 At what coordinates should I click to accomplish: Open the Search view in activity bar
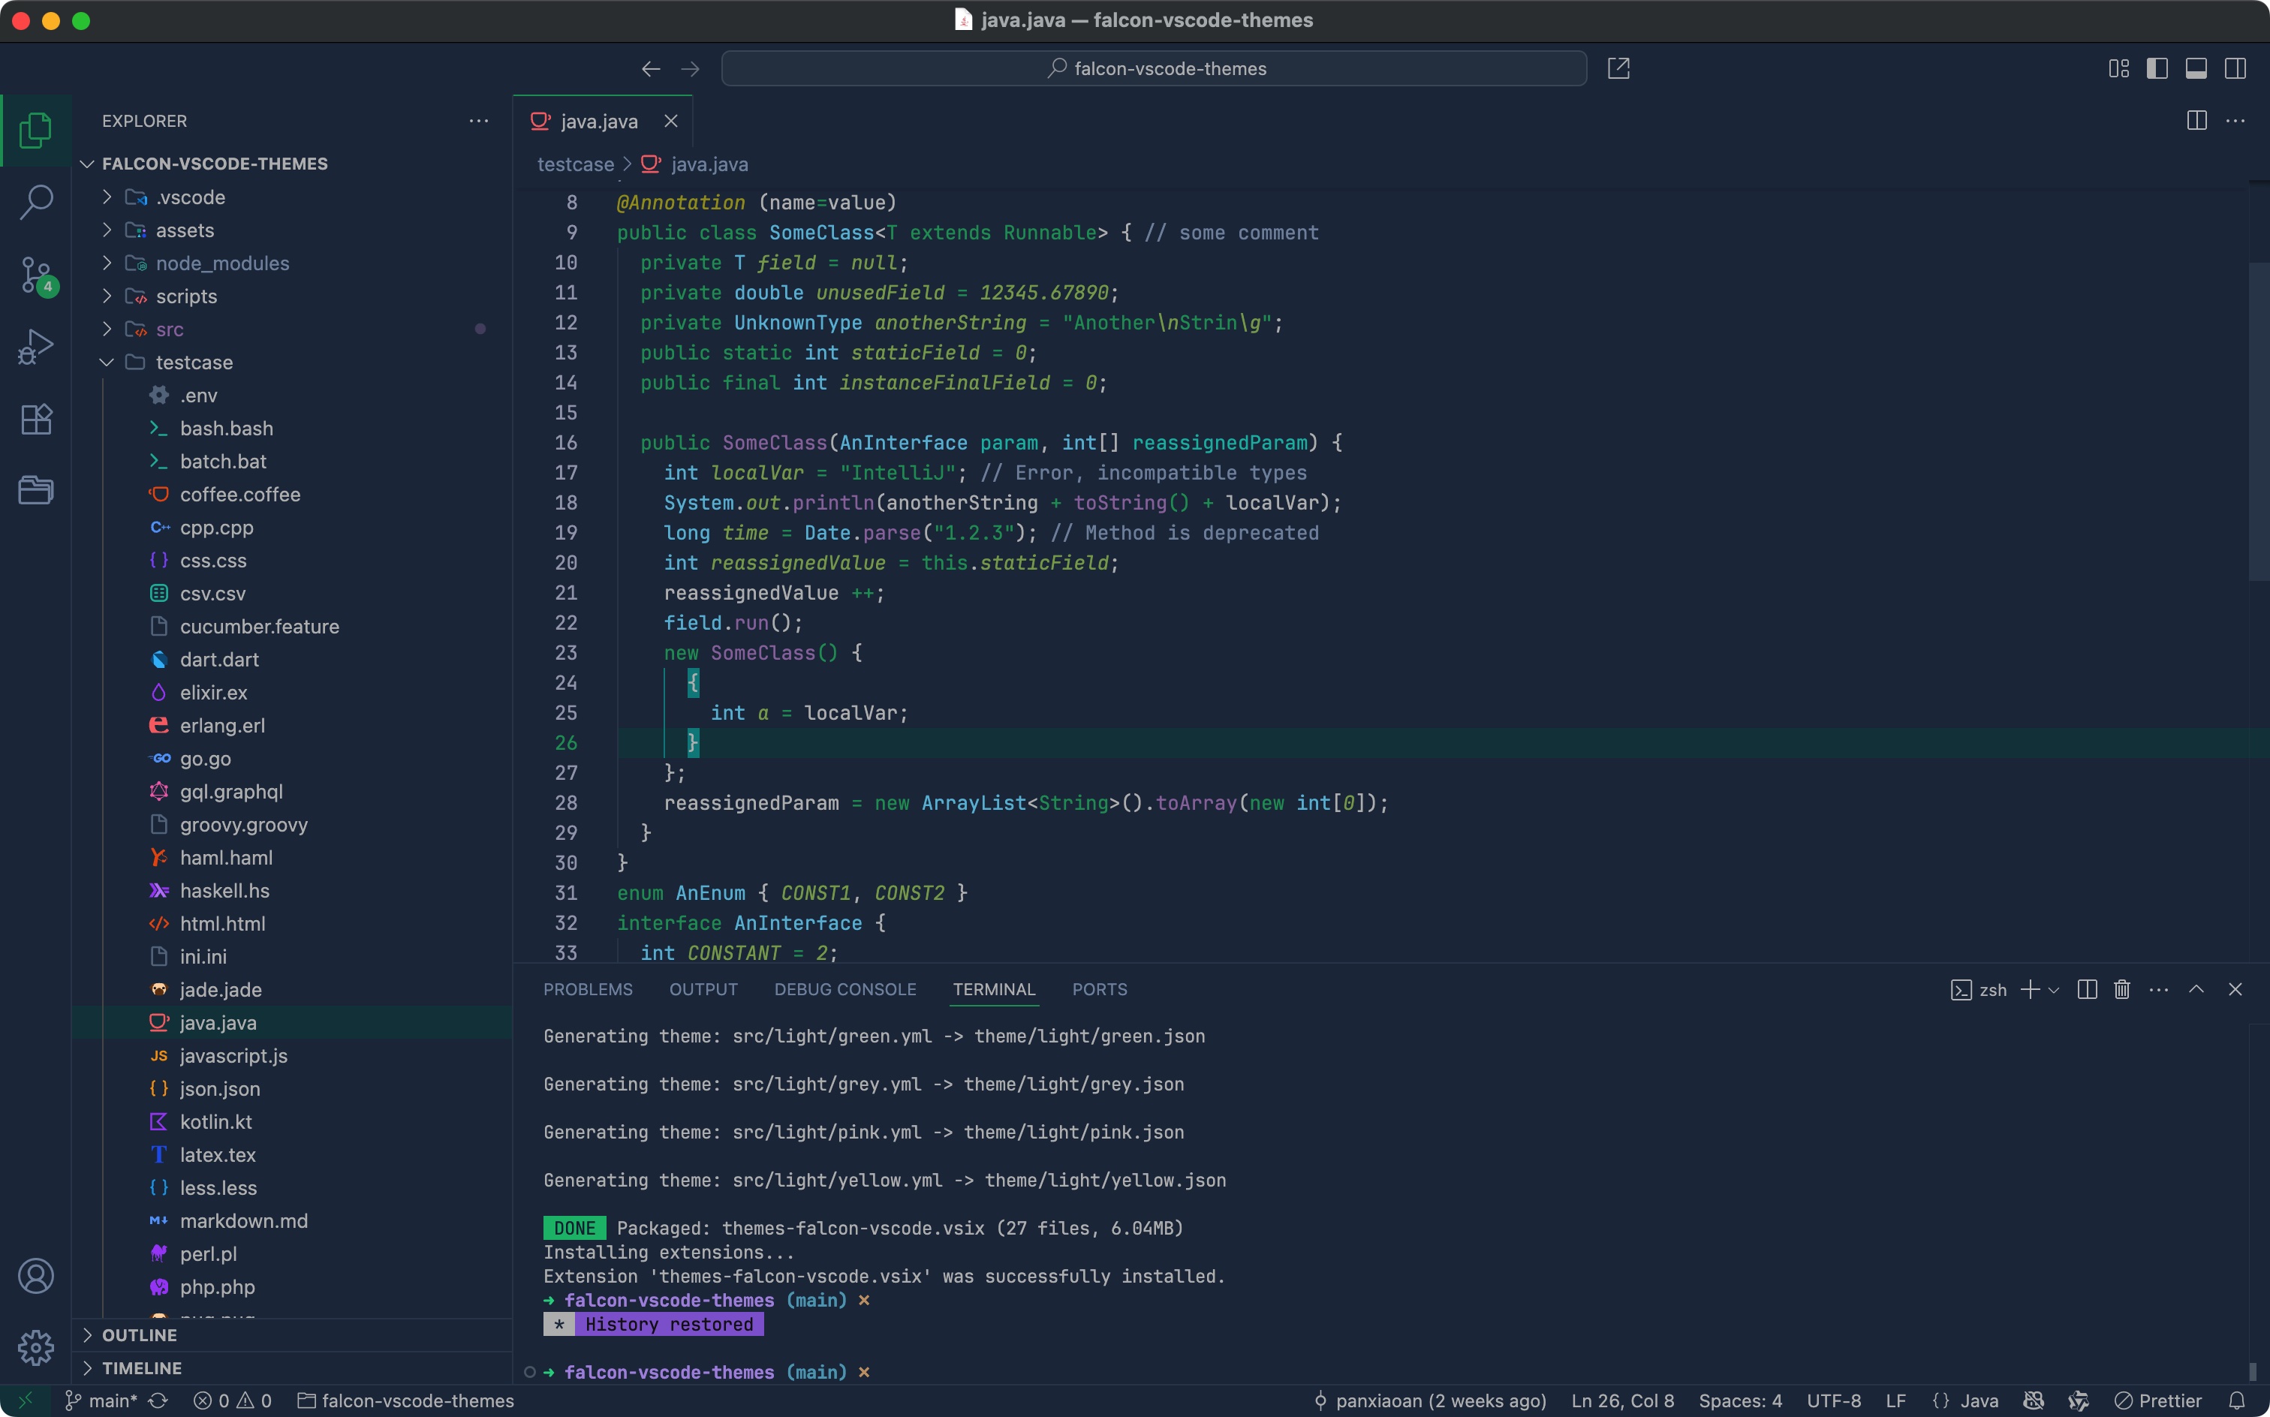pos(35,201)
